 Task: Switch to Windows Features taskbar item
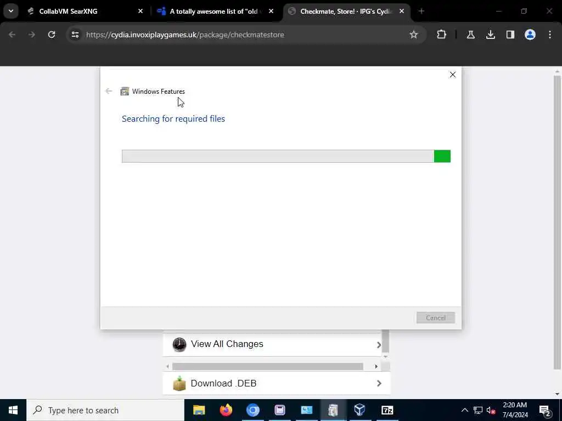(333, 410)
